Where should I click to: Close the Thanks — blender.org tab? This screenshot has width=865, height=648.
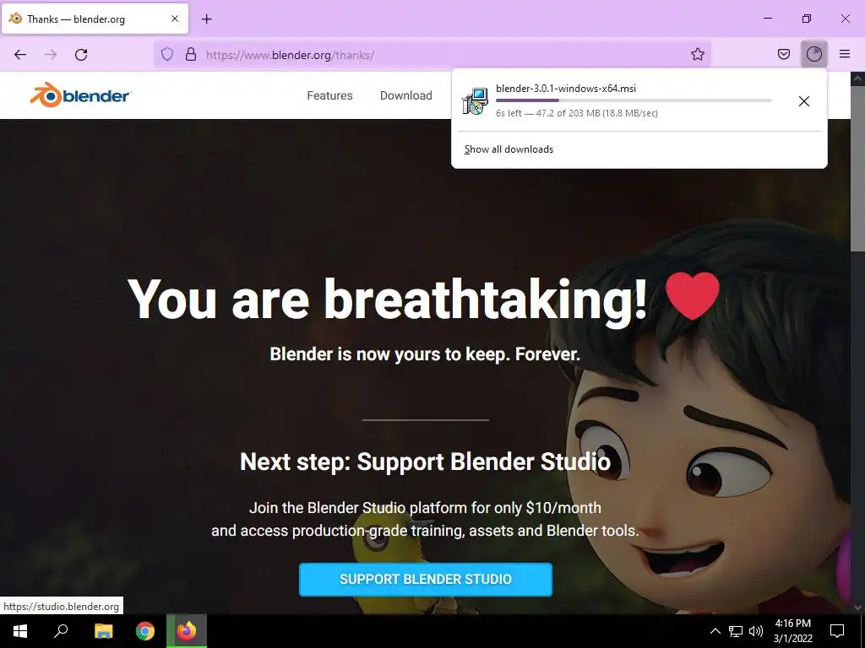coord(175,19)
